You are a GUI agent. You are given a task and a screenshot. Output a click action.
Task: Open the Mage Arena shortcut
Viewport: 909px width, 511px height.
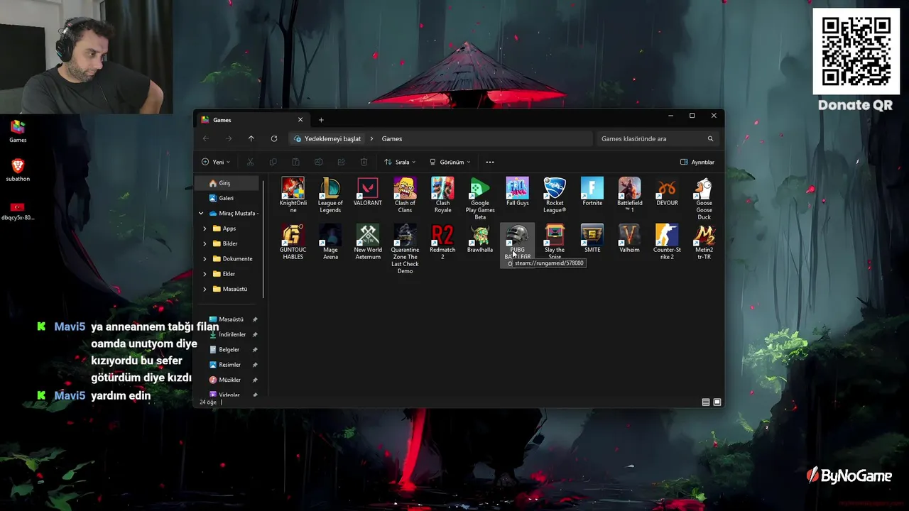330,242
